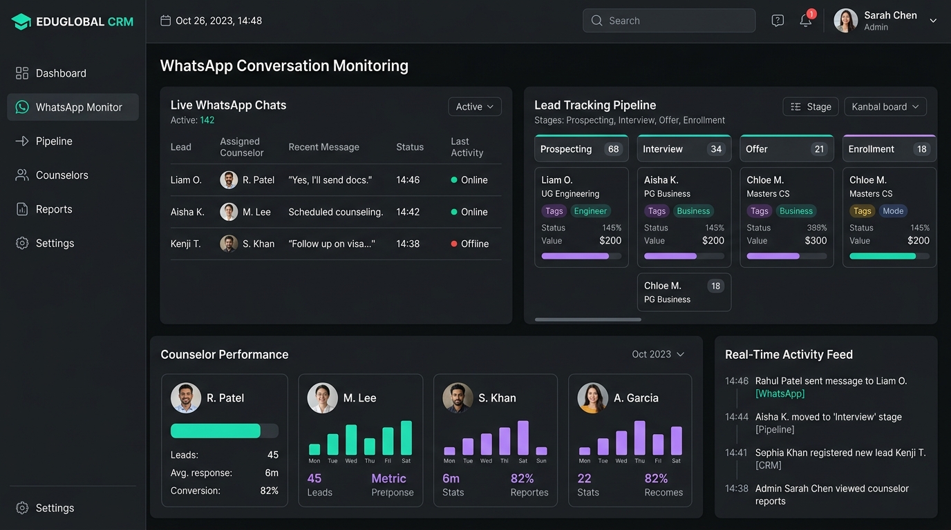The image size is (951, 530).
Task: Open the notifications bell icon
Action: pos(806,21)
